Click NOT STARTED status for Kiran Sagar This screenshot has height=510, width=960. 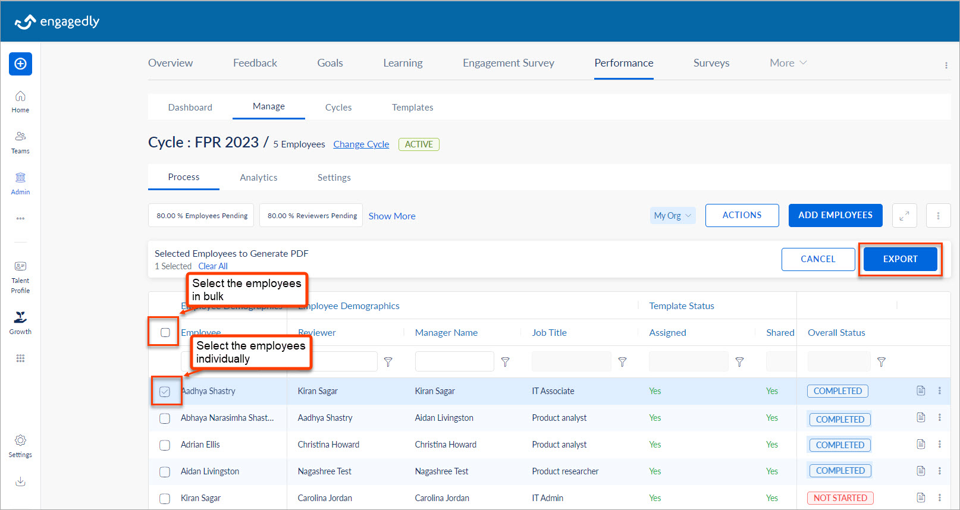click(x=840, y=498)
